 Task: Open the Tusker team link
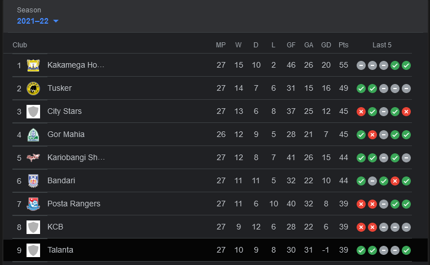(x=59, y=88)
